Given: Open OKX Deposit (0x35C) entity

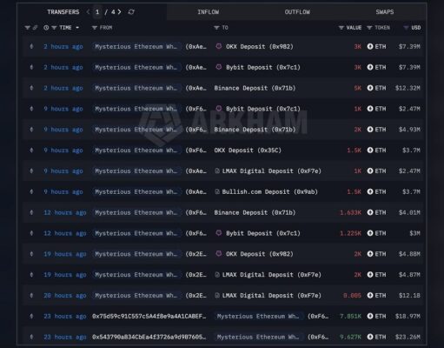Looking at the screenshot, I should point(248,151).
